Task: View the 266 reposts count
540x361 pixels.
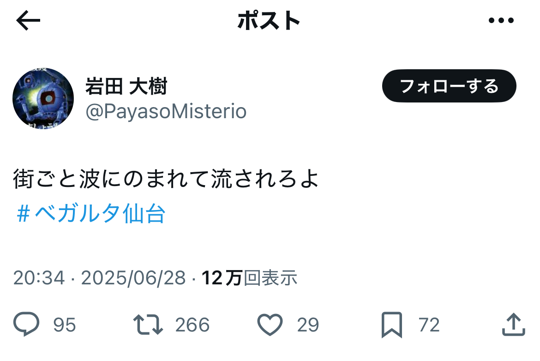Action: coord(192,325)
